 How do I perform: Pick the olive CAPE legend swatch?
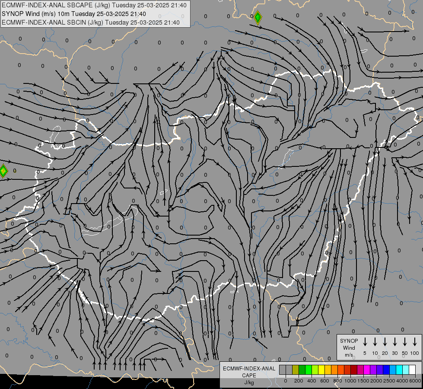click(296, 370)
